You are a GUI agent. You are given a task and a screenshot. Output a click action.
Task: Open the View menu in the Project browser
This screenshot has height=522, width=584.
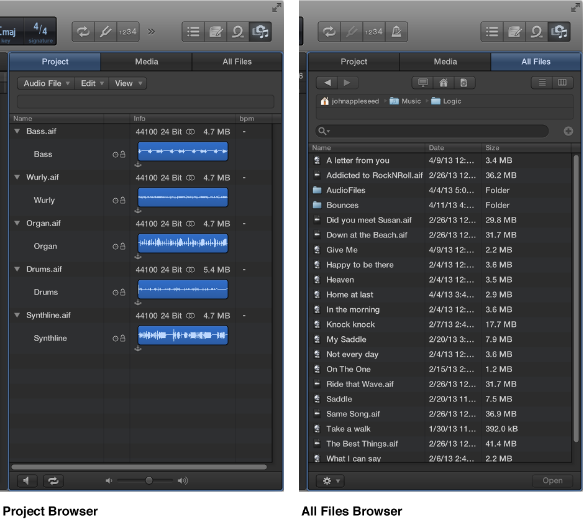127,83
